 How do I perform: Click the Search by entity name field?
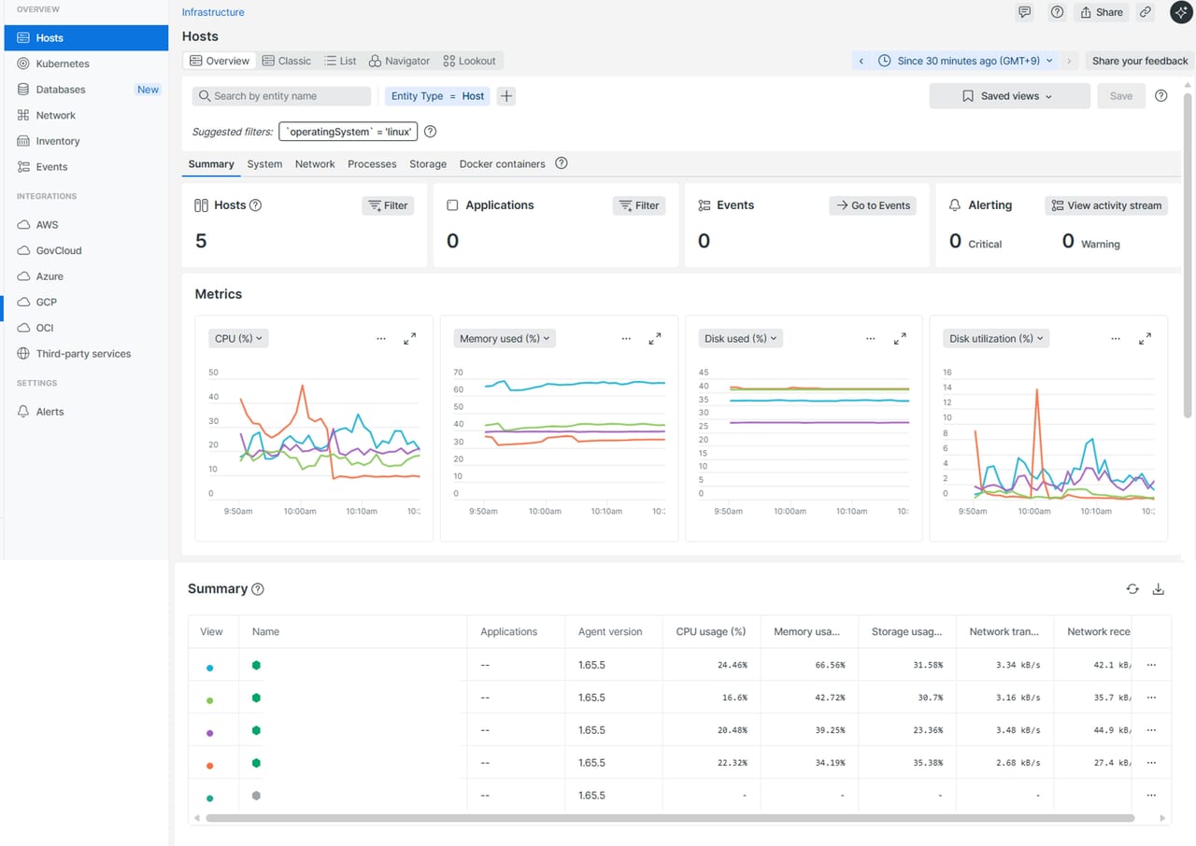(x=281, y=96)
